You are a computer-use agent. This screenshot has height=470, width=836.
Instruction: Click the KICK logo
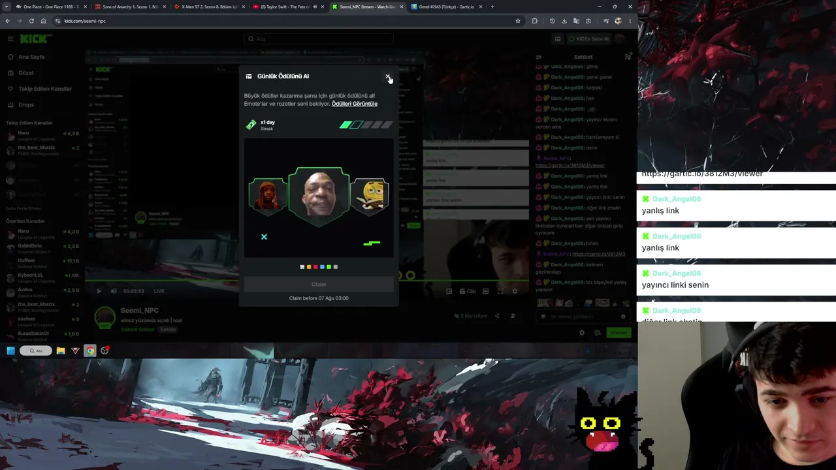[x=35, y=39]
